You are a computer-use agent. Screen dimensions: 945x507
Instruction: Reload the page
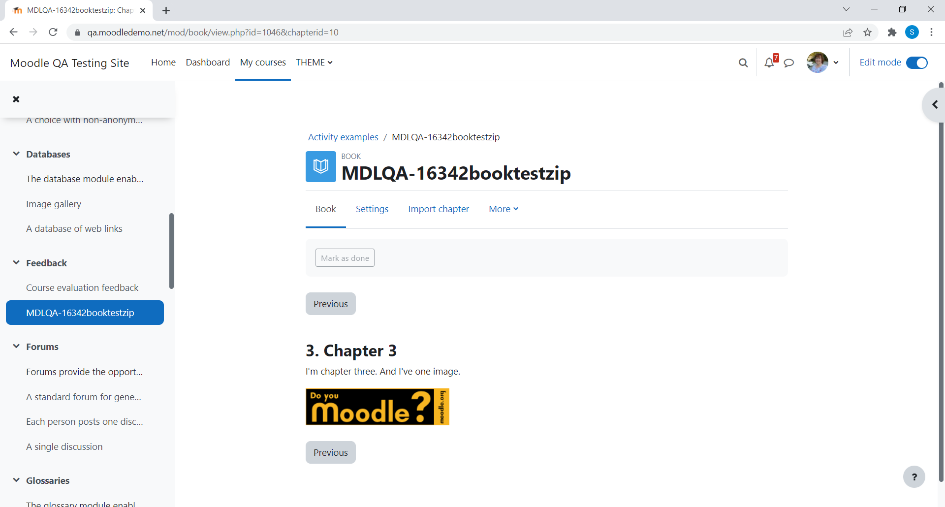point(53,32)
